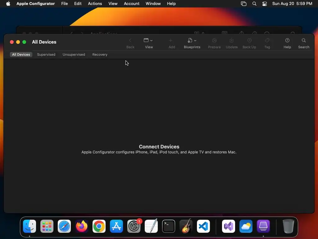The width and height of the screenshot is (318, 239).
Task: Open the View menu in menu bar
Action: (113, 3)
